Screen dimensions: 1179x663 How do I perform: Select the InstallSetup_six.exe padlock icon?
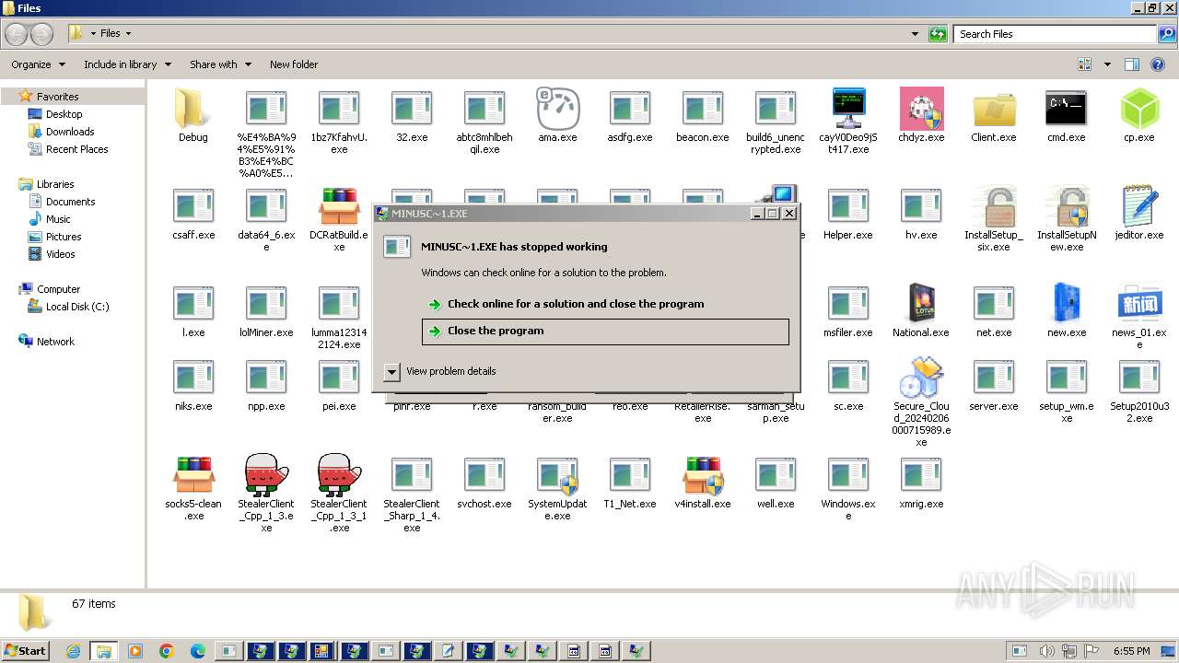click(x=994, y=206)
